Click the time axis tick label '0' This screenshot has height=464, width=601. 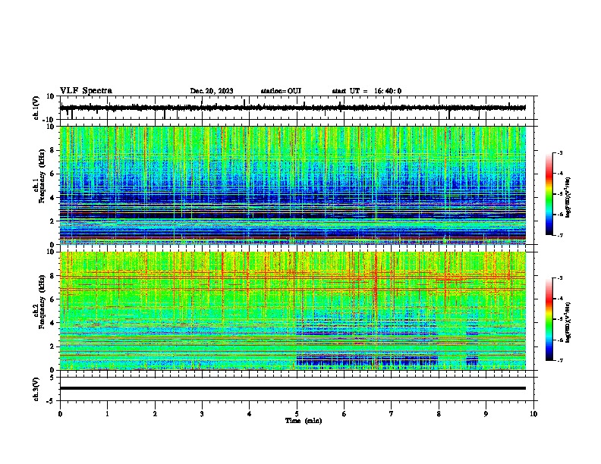coord(60,414)
